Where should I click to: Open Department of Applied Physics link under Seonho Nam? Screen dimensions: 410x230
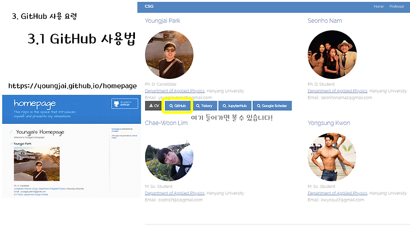point(338,91)
